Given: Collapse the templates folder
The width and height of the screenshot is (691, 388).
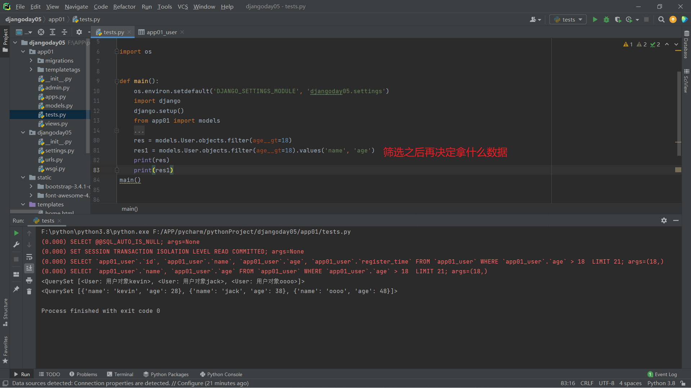Looking at the screenshot, I should click(x=23, y=204).
